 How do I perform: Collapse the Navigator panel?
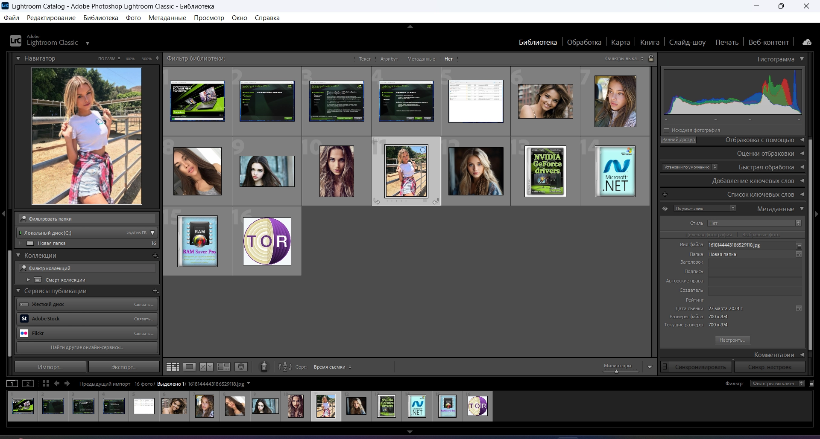click(18, 58)
